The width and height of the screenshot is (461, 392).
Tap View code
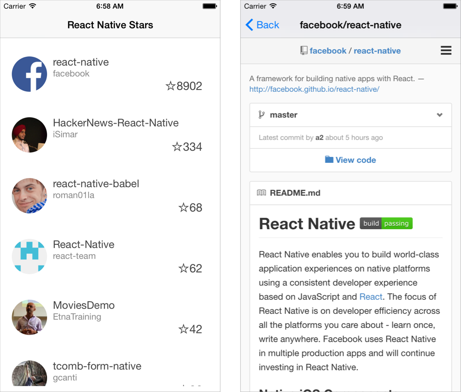[x=350, y=160]
